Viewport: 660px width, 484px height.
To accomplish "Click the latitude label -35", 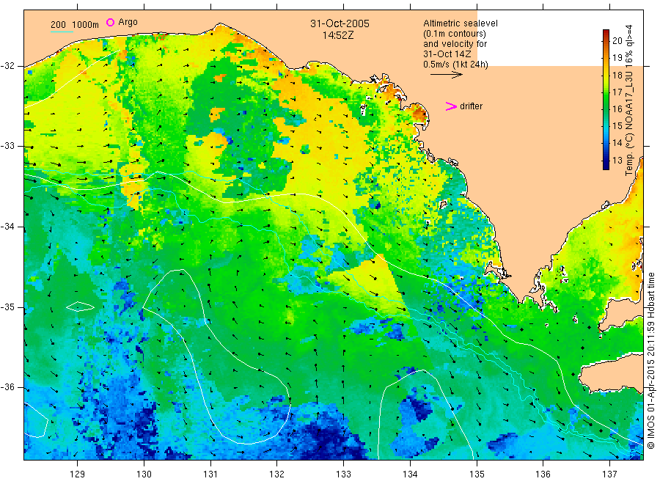I will [7, 307].
